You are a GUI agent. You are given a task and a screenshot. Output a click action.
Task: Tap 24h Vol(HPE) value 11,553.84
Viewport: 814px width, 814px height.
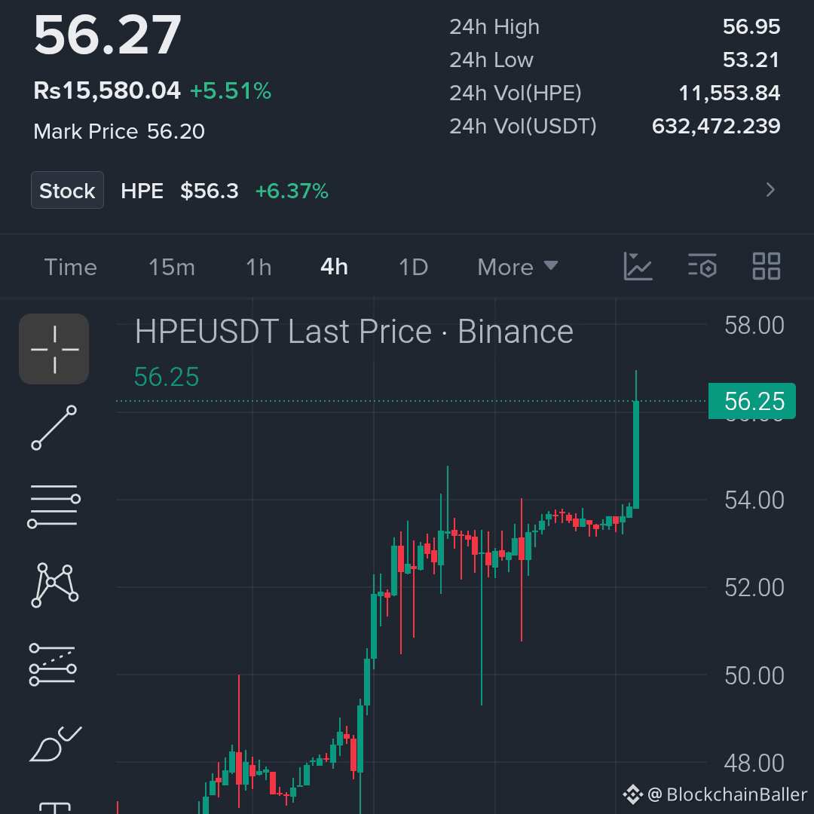click(730, 93)
